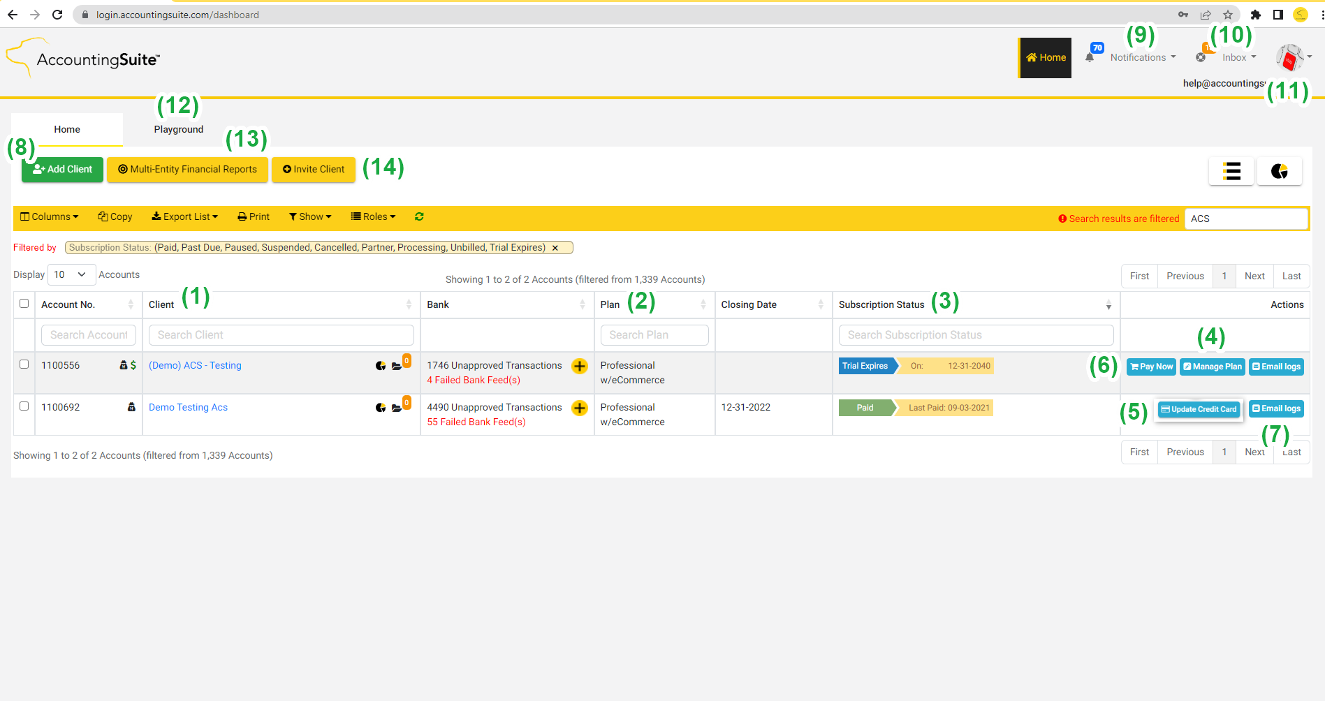Open the pie chart icon for (Demo) ACS - Testing
1325x701 pixels.
(x=381, y=366)
